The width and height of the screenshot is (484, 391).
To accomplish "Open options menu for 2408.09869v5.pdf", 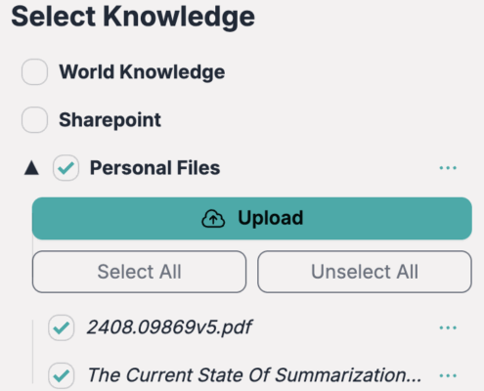I will click(448, 327).
